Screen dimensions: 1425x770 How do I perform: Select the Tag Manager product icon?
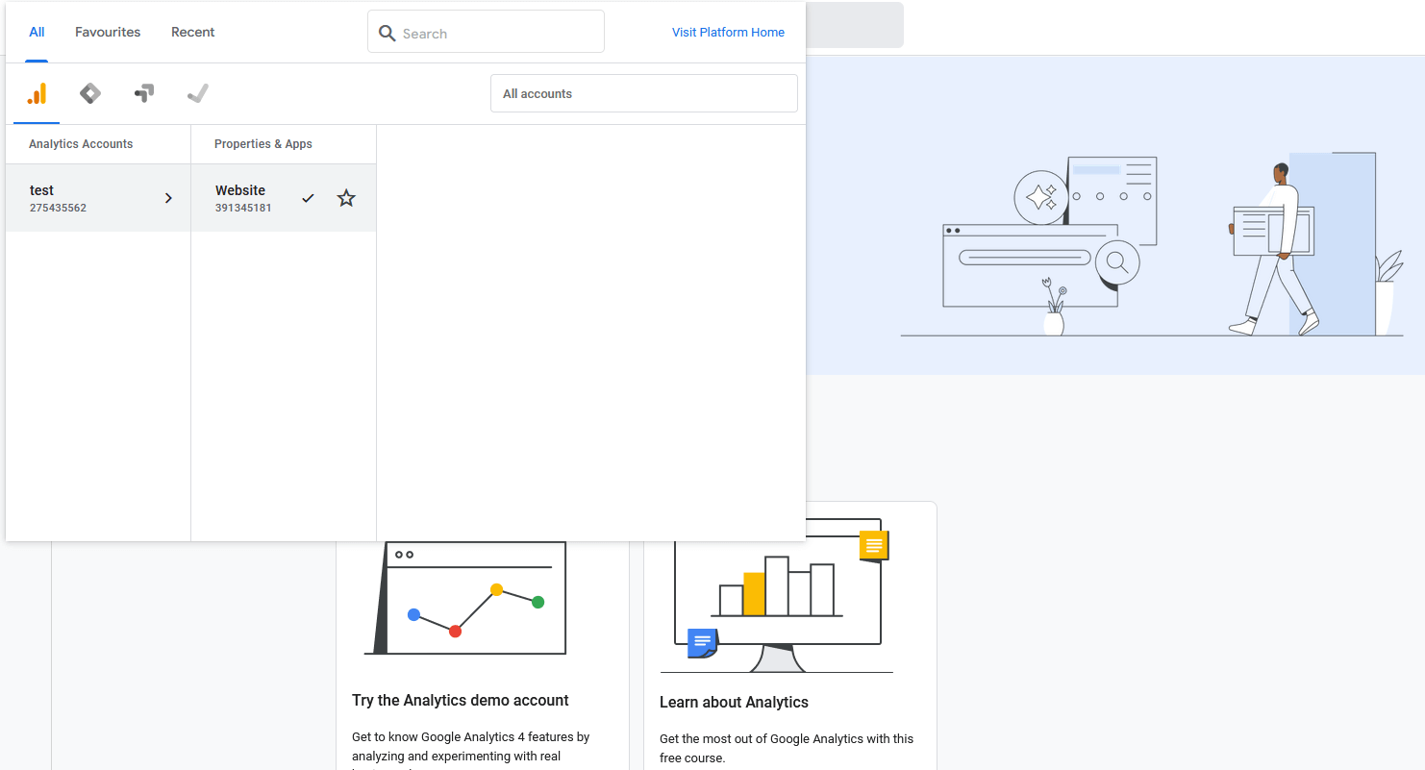click(90, 93)
